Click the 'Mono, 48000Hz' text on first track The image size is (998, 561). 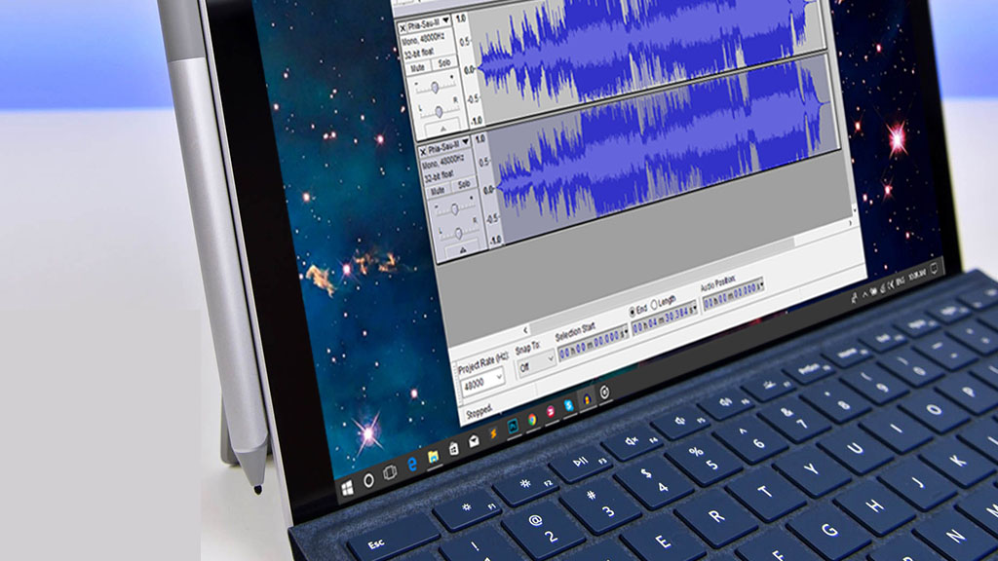[424, 41]
